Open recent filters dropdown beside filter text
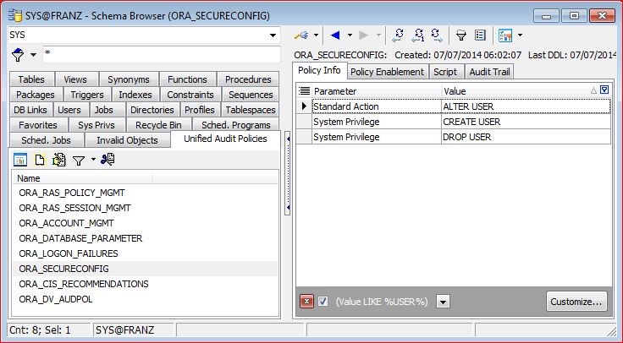 pos(443,302)
